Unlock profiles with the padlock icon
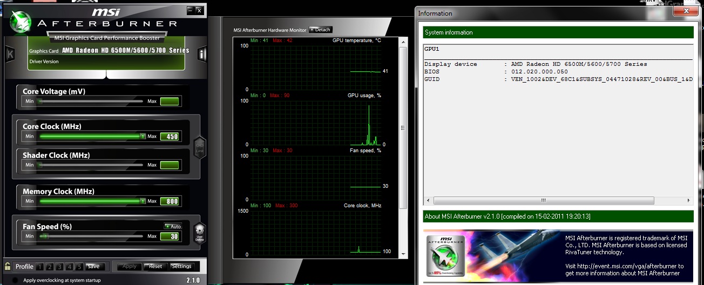 [8, 266]
